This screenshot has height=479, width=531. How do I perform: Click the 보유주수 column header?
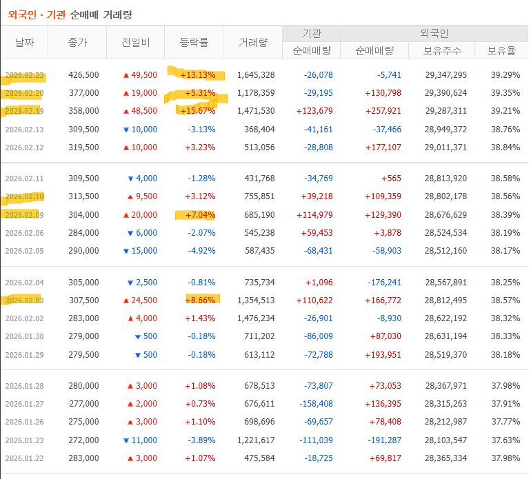click(445, 51)
